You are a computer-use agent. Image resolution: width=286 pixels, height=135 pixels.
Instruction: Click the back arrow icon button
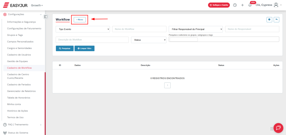(x=276, y=20)
